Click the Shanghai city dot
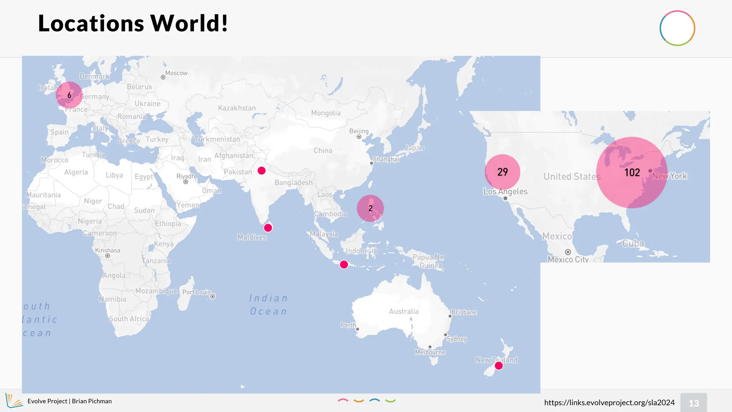This screenshot has width=732, height=412. [371, 163]
